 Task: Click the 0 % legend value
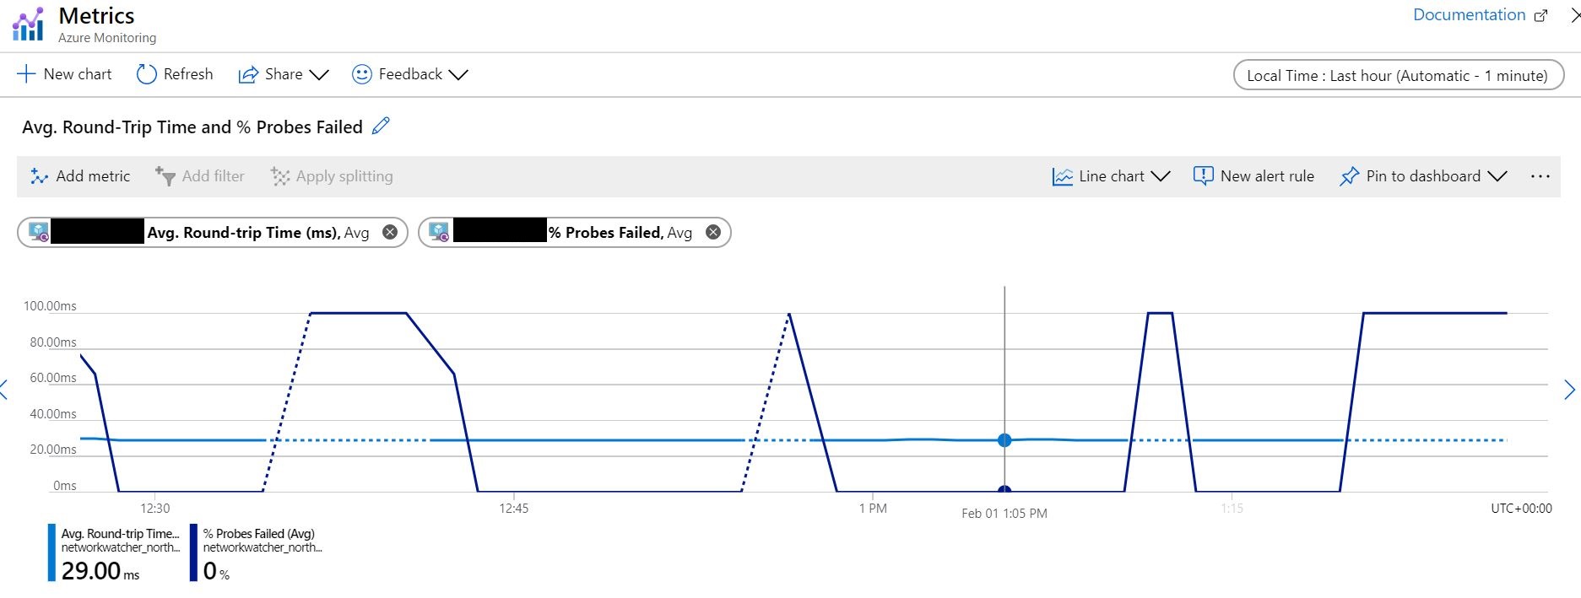pyautogui.click(x=216, y=571)
